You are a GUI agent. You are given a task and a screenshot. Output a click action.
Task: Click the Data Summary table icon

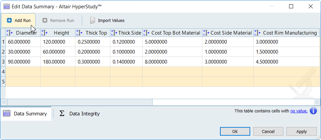(x=7, y=114)
